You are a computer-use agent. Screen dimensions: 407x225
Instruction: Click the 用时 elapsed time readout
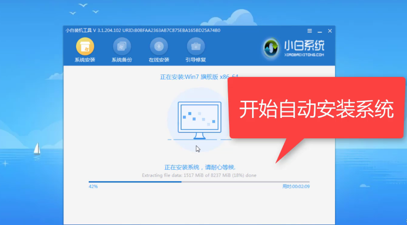[296, 186]
